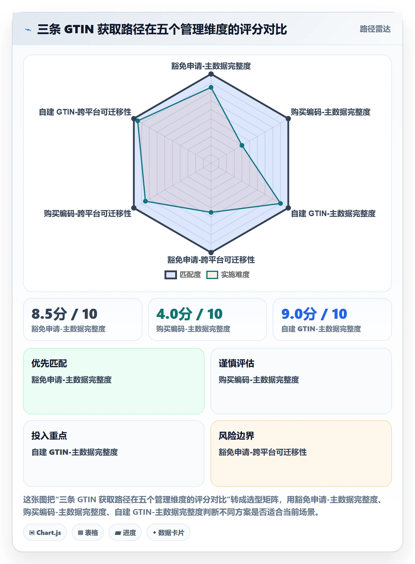The image size is (415, 564).
Task: Click the top radar point at 豁免申请-主数据完整度
Action: click(x=211, y=74)
